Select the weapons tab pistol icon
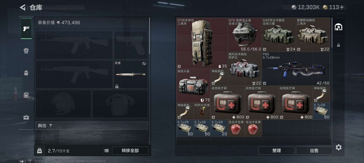This screenshot has width=364, height=163. pos(26,29)
